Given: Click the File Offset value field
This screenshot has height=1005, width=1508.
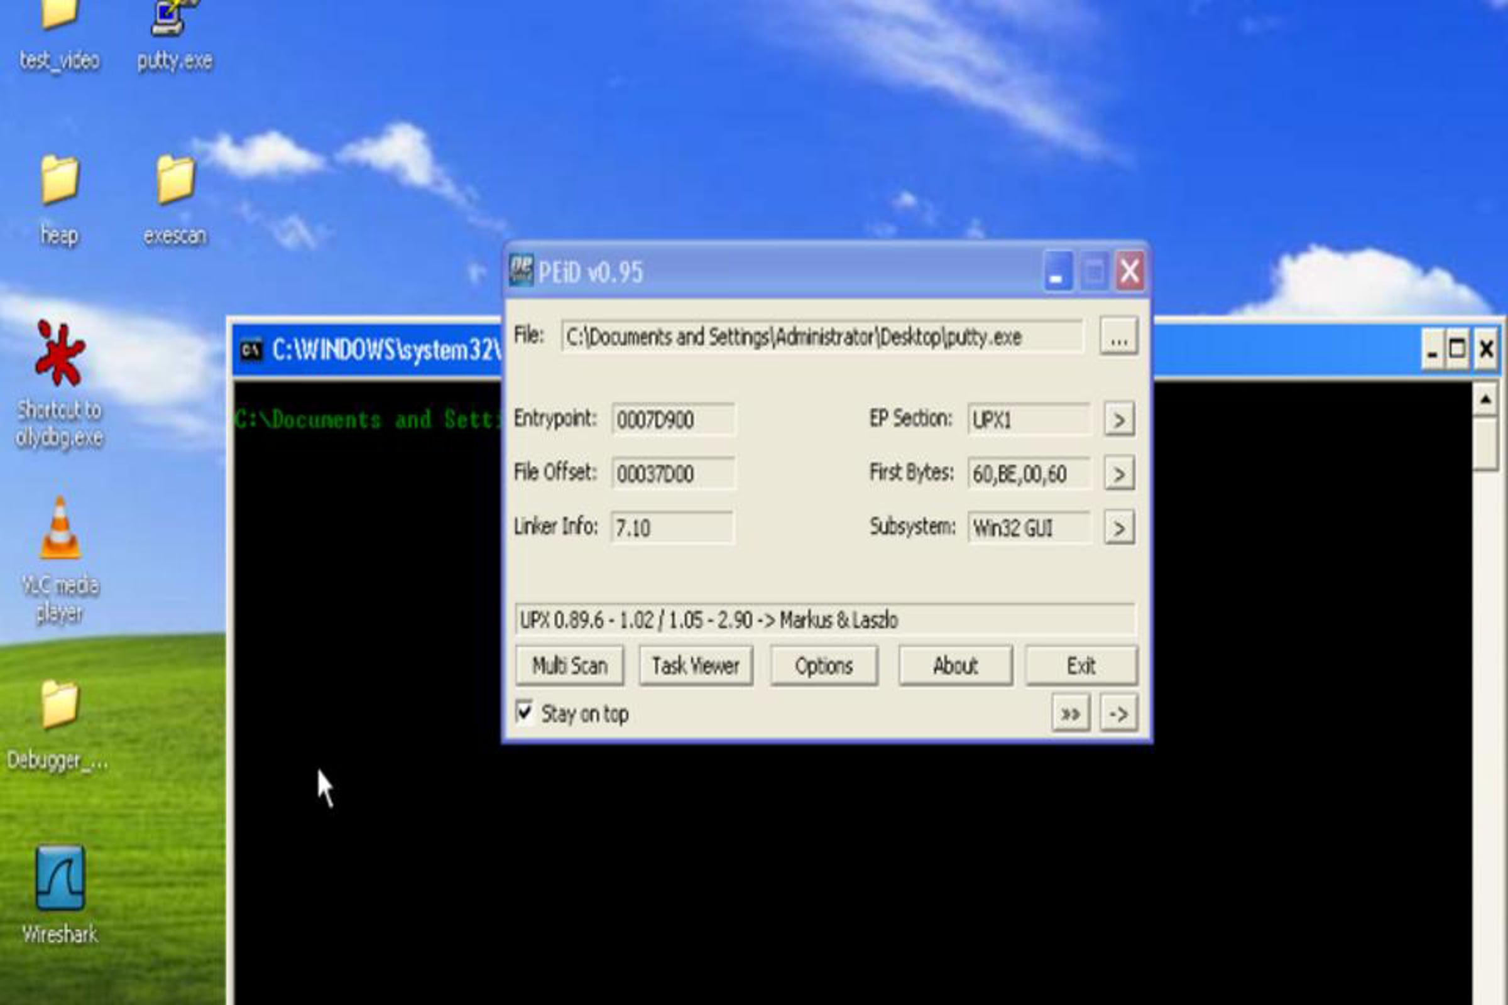Looking at the screenshot, I should point(673,473).
